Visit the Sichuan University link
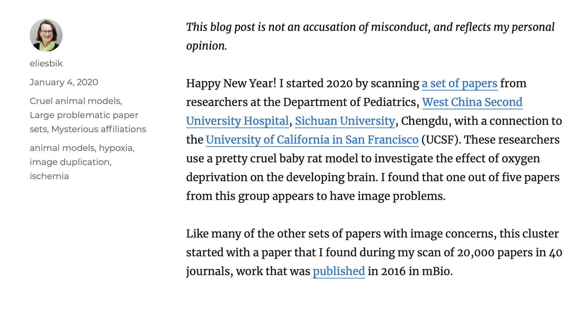Image resolution: width=574 pixels, height=310 pixels. tap(345, 121)
